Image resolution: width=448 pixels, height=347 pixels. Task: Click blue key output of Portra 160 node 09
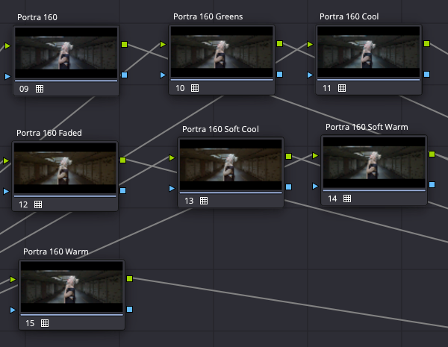tap(124, 75)
